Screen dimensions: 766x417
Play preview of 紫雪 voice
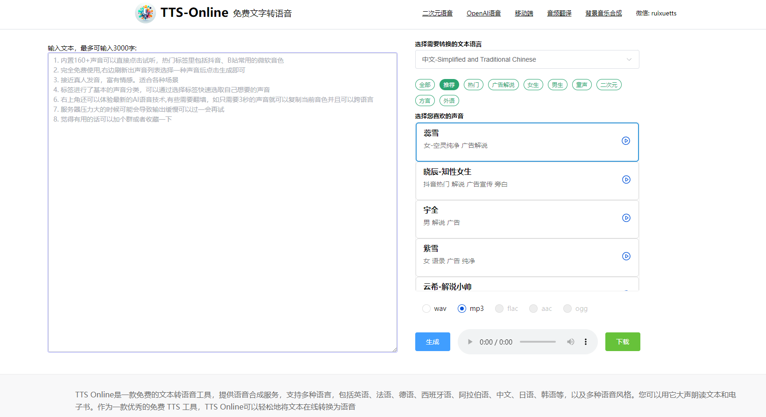pyautogui.click(x=626, y=256)
